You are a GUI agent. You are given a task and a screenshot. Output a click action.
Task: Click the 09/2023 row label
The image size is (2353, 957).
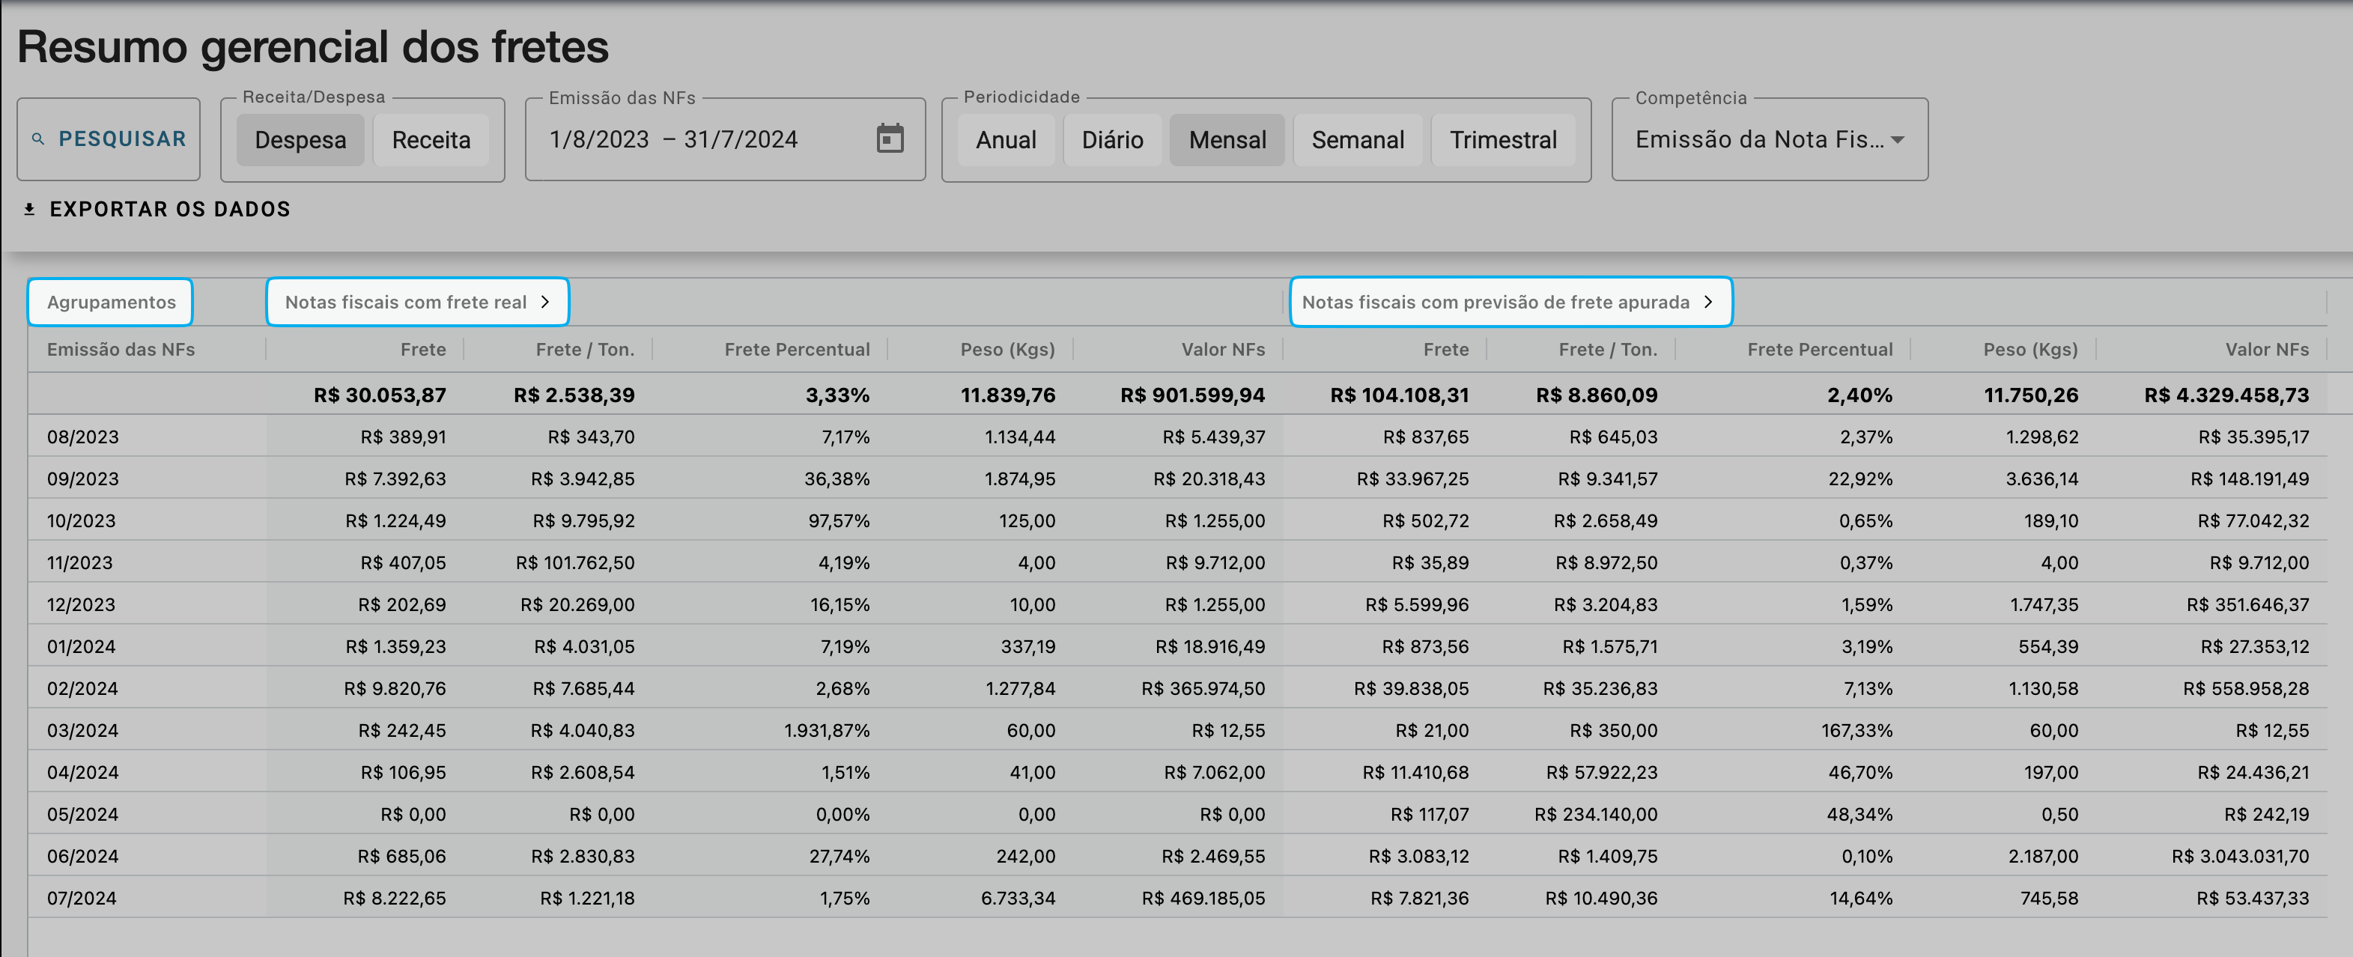click(x=83, y=478)
